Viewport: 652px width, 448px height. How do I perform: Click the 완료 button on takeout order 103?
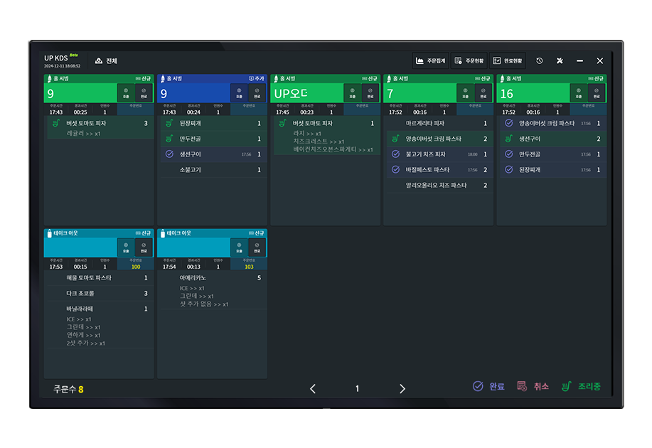pyautogui.click(x=257, y=247)
